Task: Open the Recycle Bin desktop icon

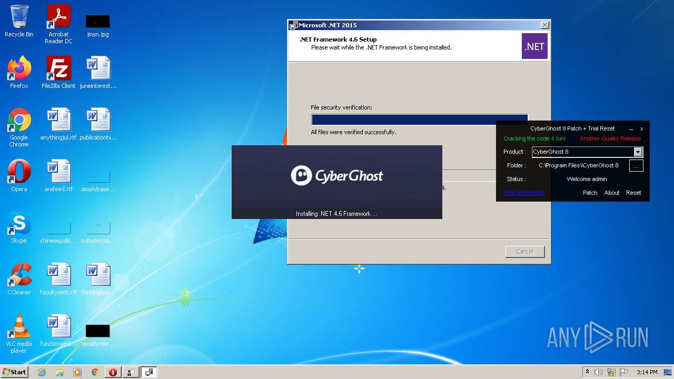Action: point(19,21)
